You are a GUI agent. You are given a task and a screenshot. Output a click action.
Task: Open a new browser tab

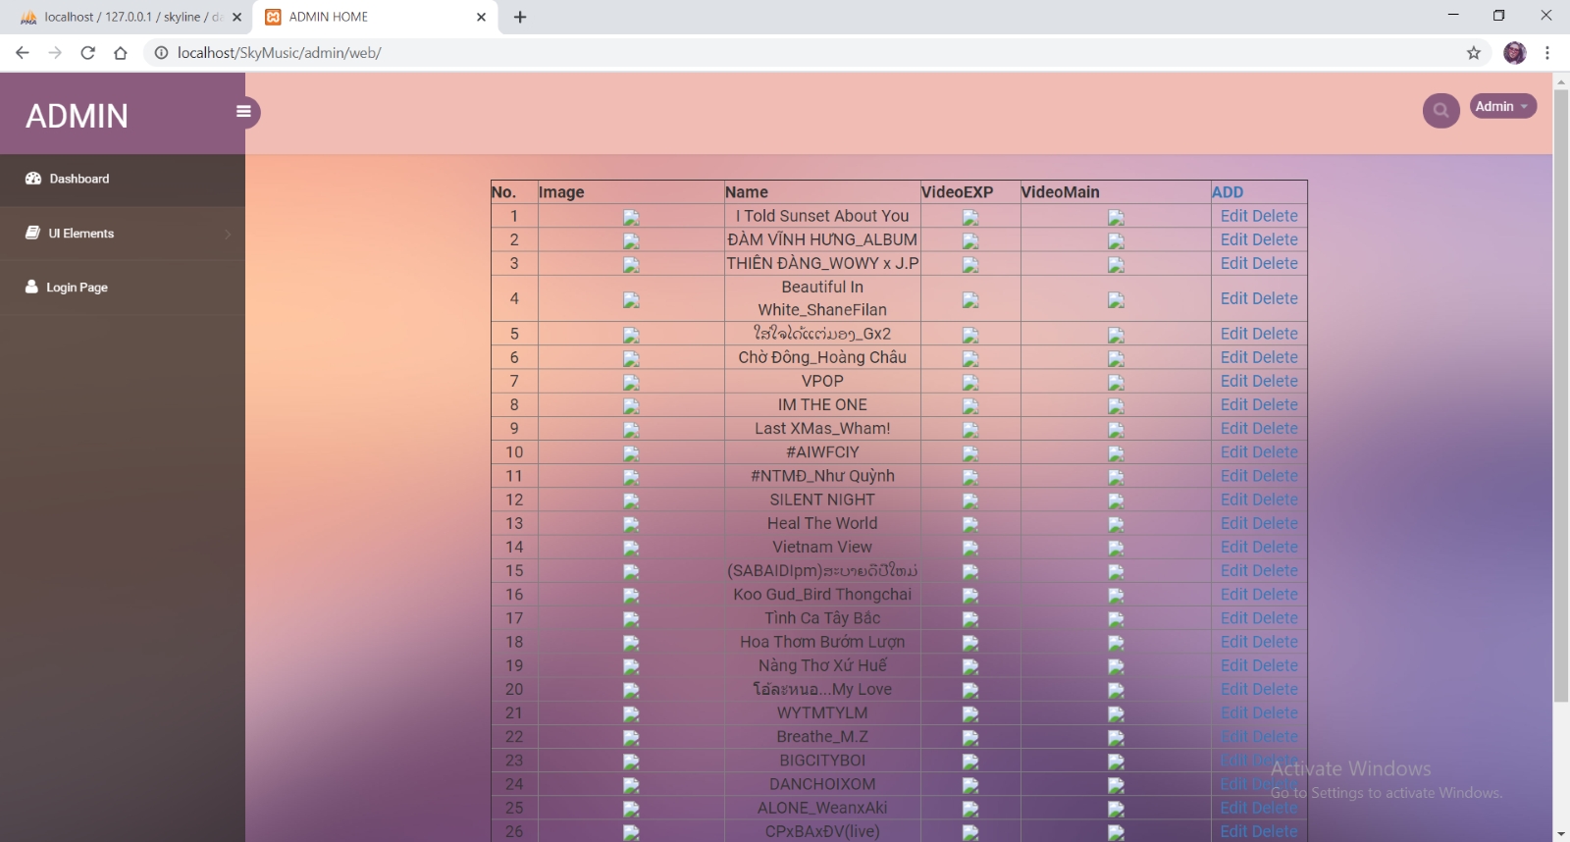520,17
